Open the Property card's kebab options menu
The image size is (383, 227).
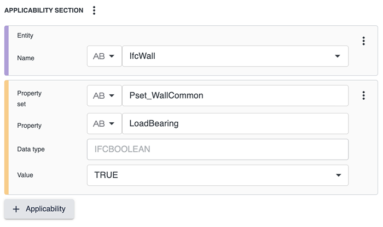[363, 95]
